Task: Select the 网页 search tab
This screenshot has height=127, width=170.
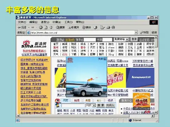Action: pos(66,100)
